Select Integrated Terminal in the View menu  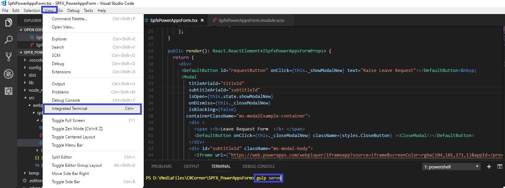[x=93, y=109]
